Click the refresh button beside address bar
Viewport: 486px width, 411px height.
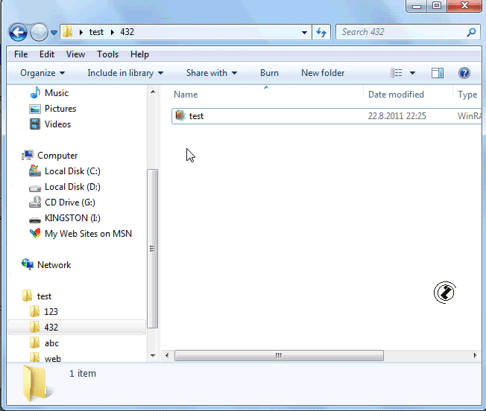coord(321,32)
